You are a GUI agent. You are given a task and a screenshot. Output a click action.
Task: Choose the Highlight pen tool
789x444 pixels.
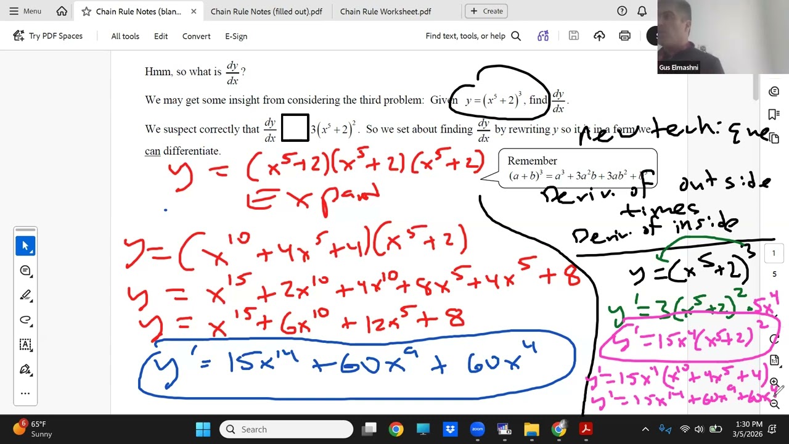[25, 295]
